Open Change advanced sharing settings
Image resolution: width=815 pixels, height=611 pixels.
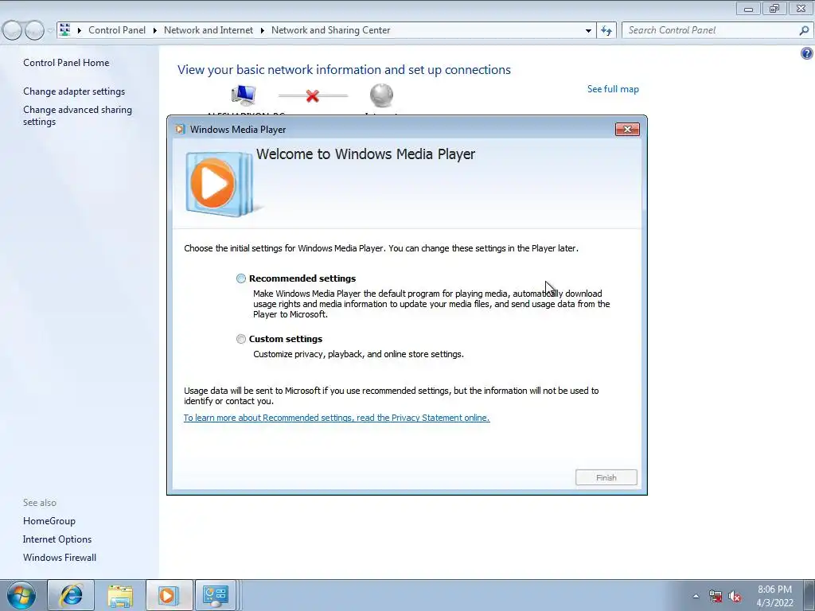click(x=77, y=115)
